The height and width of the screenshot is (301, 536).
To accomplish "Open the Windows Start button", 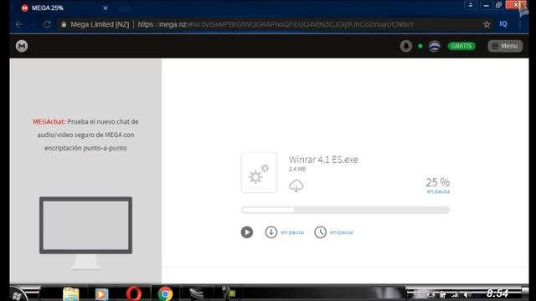I will (17, 294).
